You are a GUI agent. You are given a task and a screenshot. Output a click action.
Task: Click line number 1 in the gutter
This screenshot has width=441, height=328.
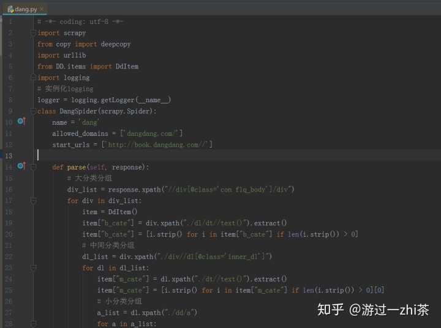click(x=10, y=21)
